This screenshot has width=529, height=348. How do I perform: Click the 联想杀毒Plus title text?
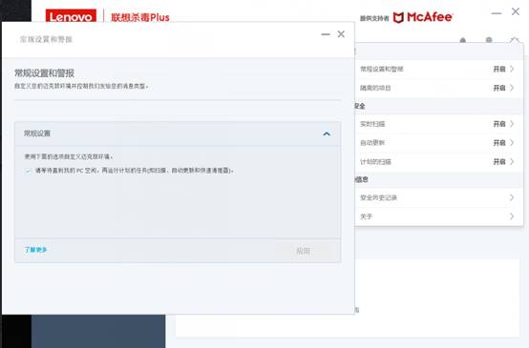coord(140,17)
